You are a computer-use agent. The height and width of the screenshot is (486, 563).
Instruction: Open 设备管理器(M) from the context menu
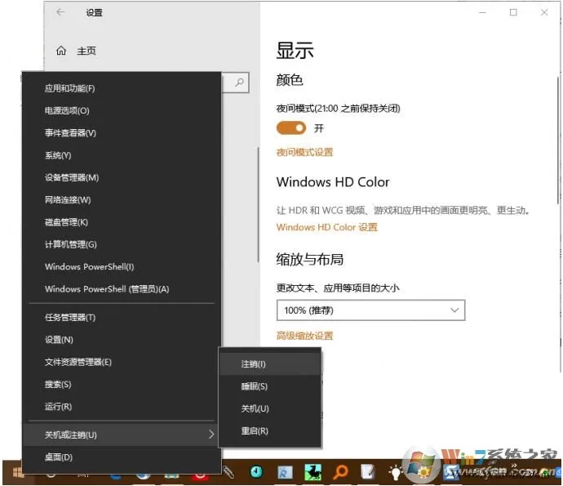[x=121, y=177]
